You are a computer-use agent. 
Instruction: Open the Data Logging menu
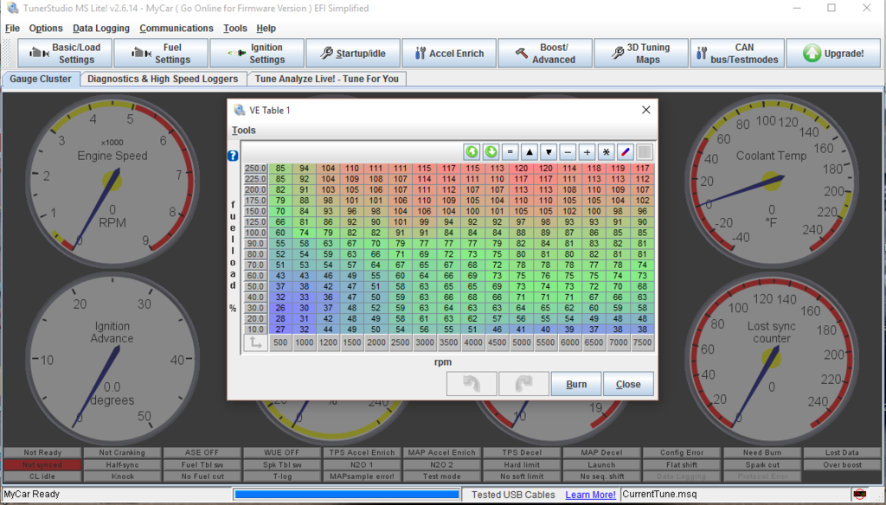point(101,29)
